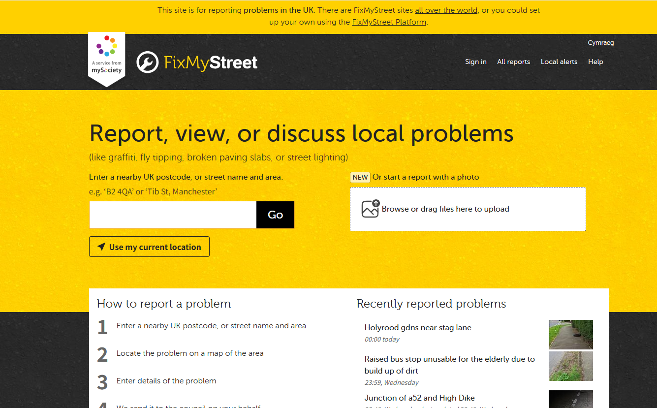Click Use my current location button
Screen dimensions: 657x408
pos(149,247)
